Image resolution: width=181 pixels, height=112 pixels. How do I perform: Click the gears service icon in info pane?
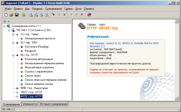click(82, 26)
